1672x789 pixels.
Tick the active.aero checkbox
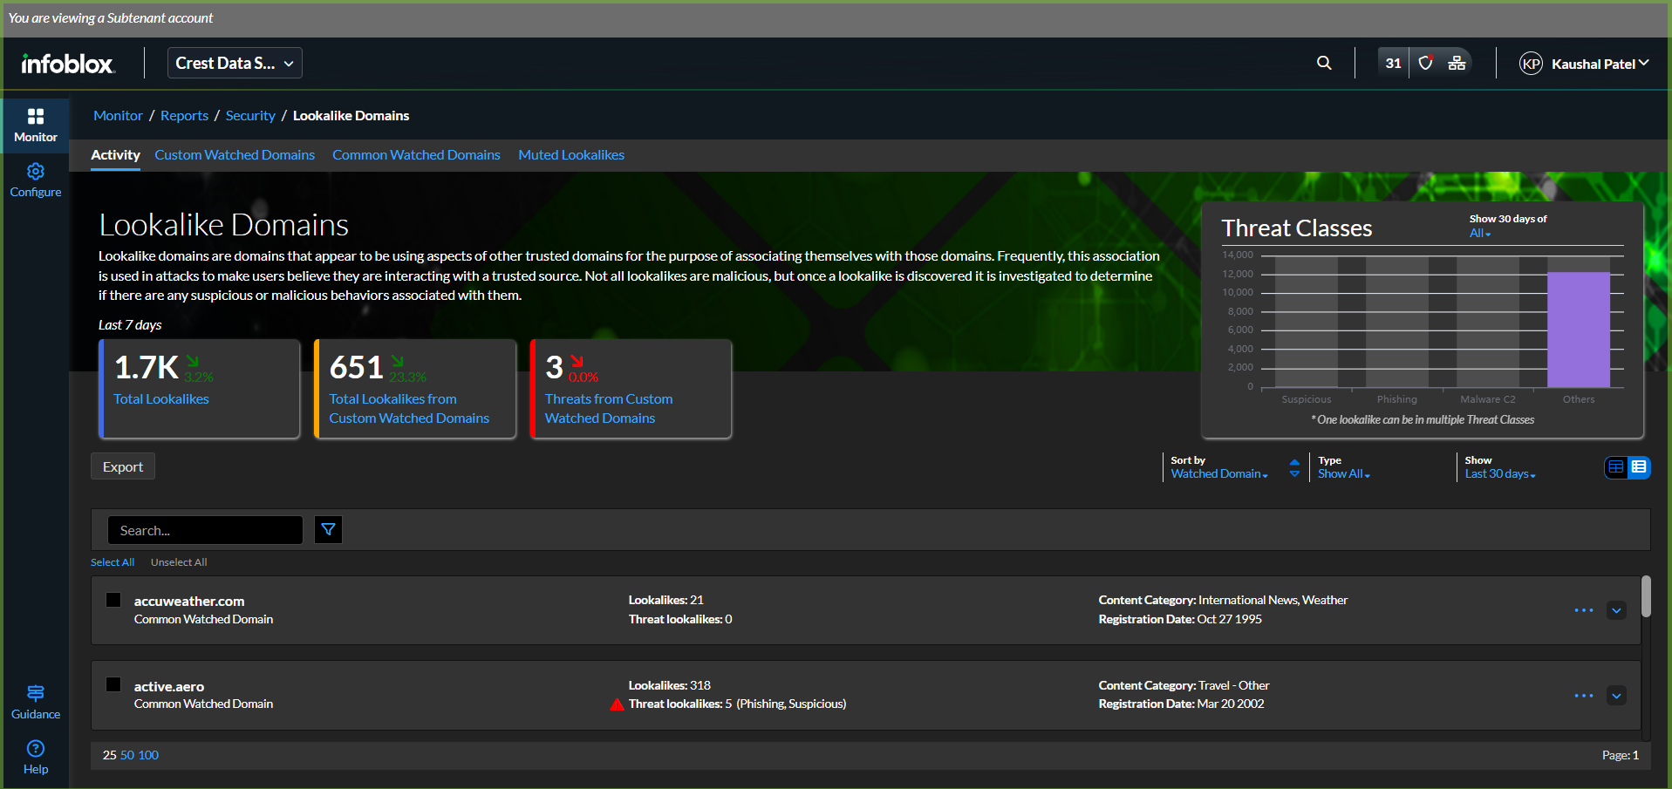point(113,684)
